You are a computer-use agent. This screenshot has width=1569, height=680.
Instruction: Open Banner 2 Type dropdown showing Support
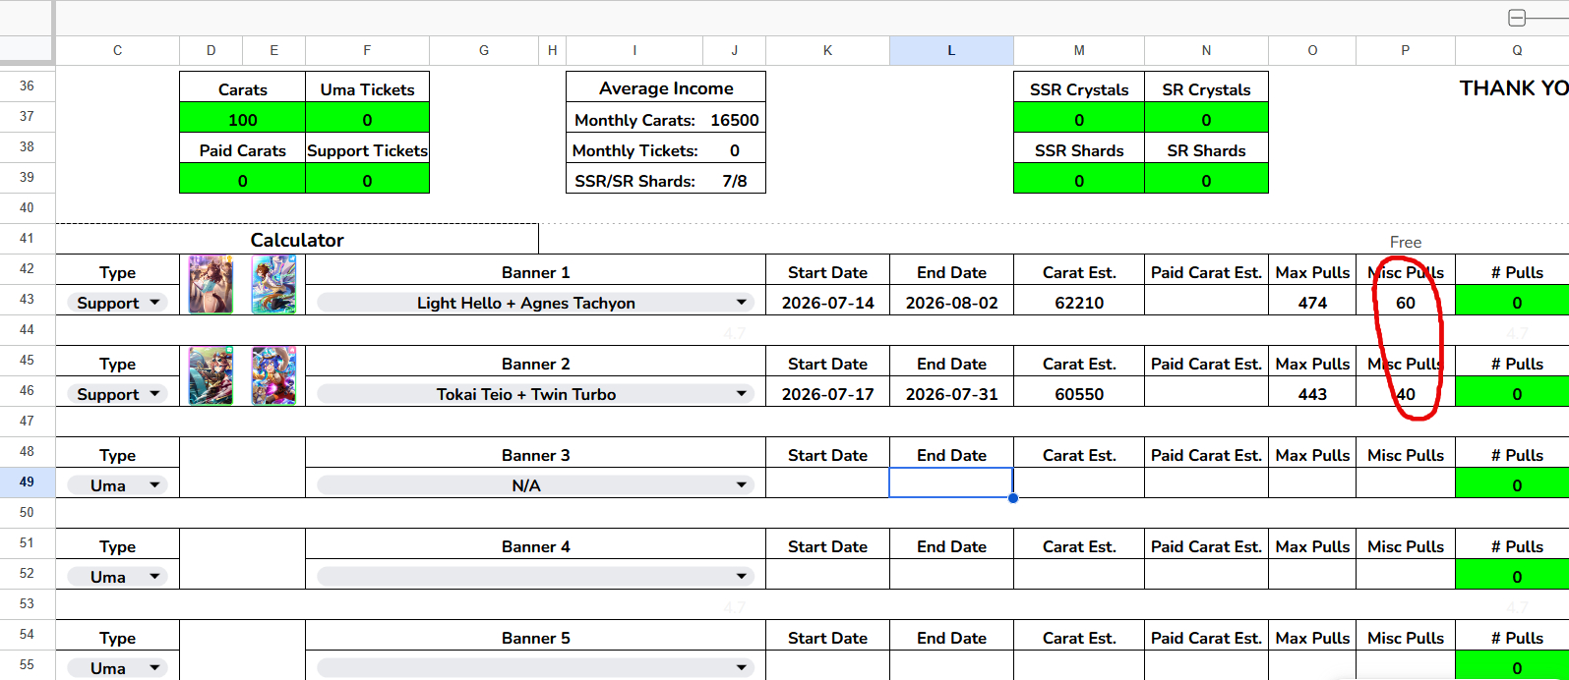click(117, 394)
